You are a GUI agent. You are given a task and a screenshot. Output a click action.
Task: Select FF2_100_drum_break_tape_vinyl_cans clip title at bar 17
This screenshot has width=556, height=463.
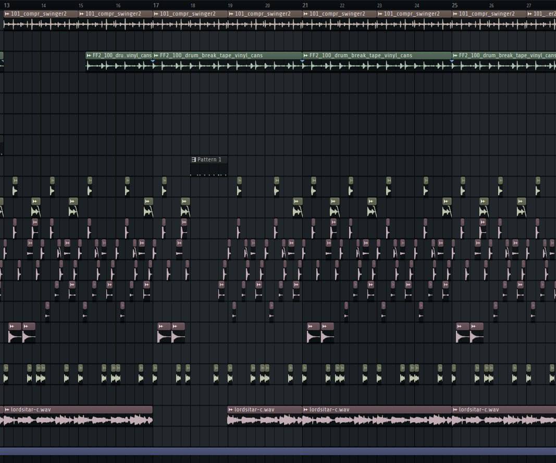coord(212,55)
